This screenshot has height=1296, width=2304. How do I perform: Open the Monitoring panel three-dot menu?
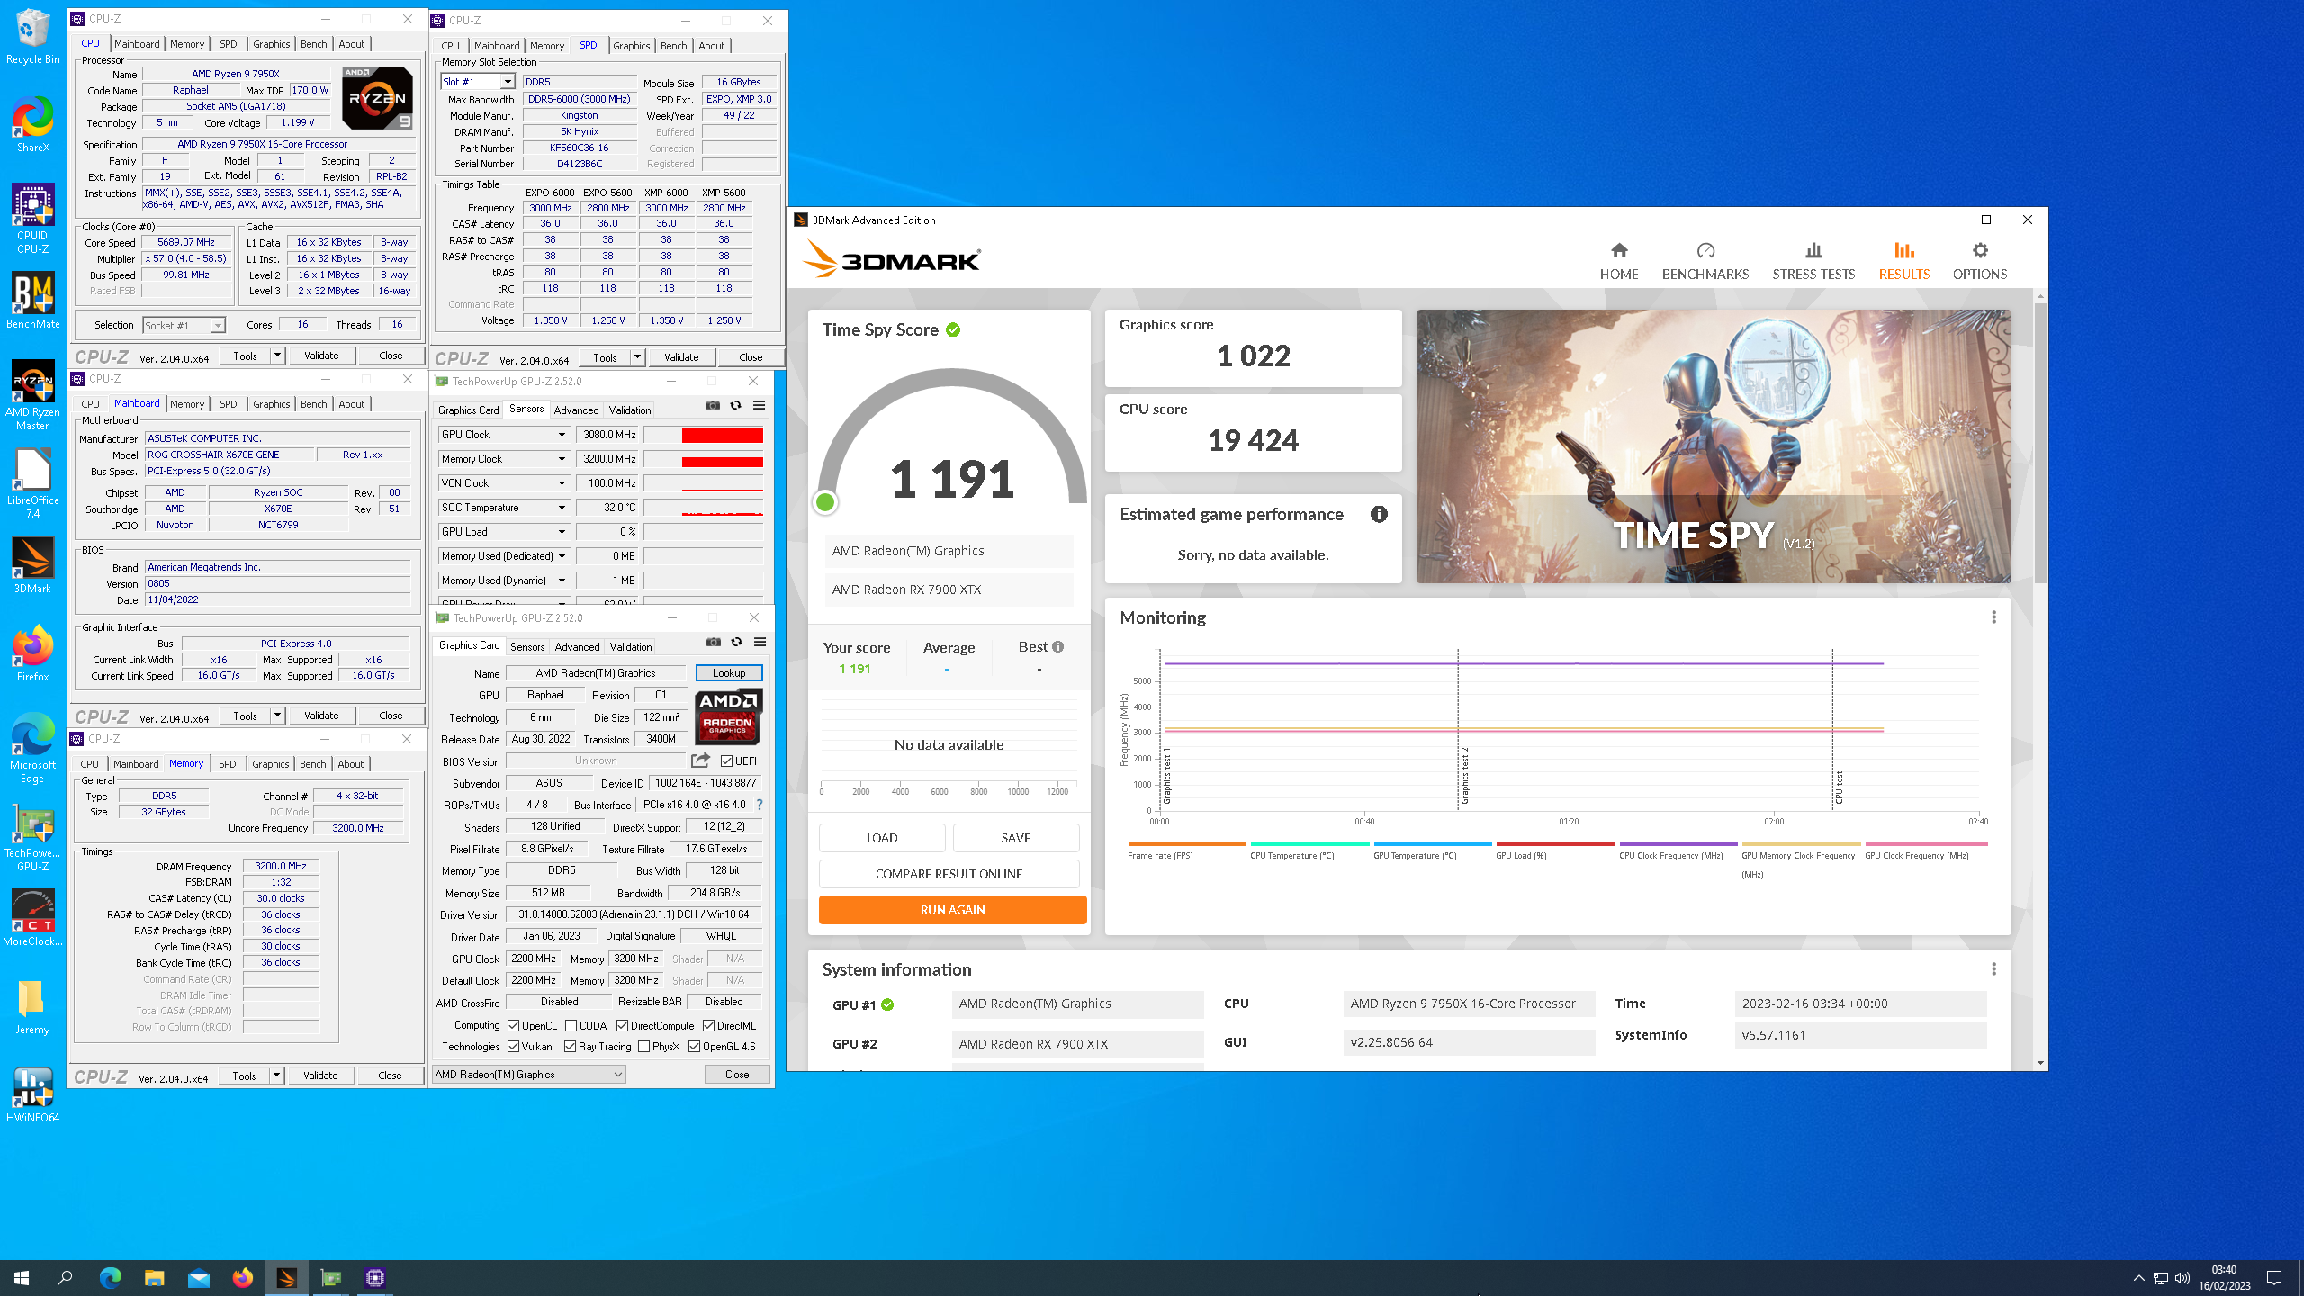(x=1993, y=616)
